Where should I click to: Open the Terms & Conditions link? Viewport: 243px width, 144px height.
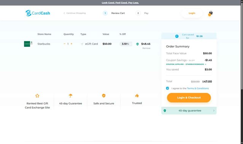tap(198, 88)
